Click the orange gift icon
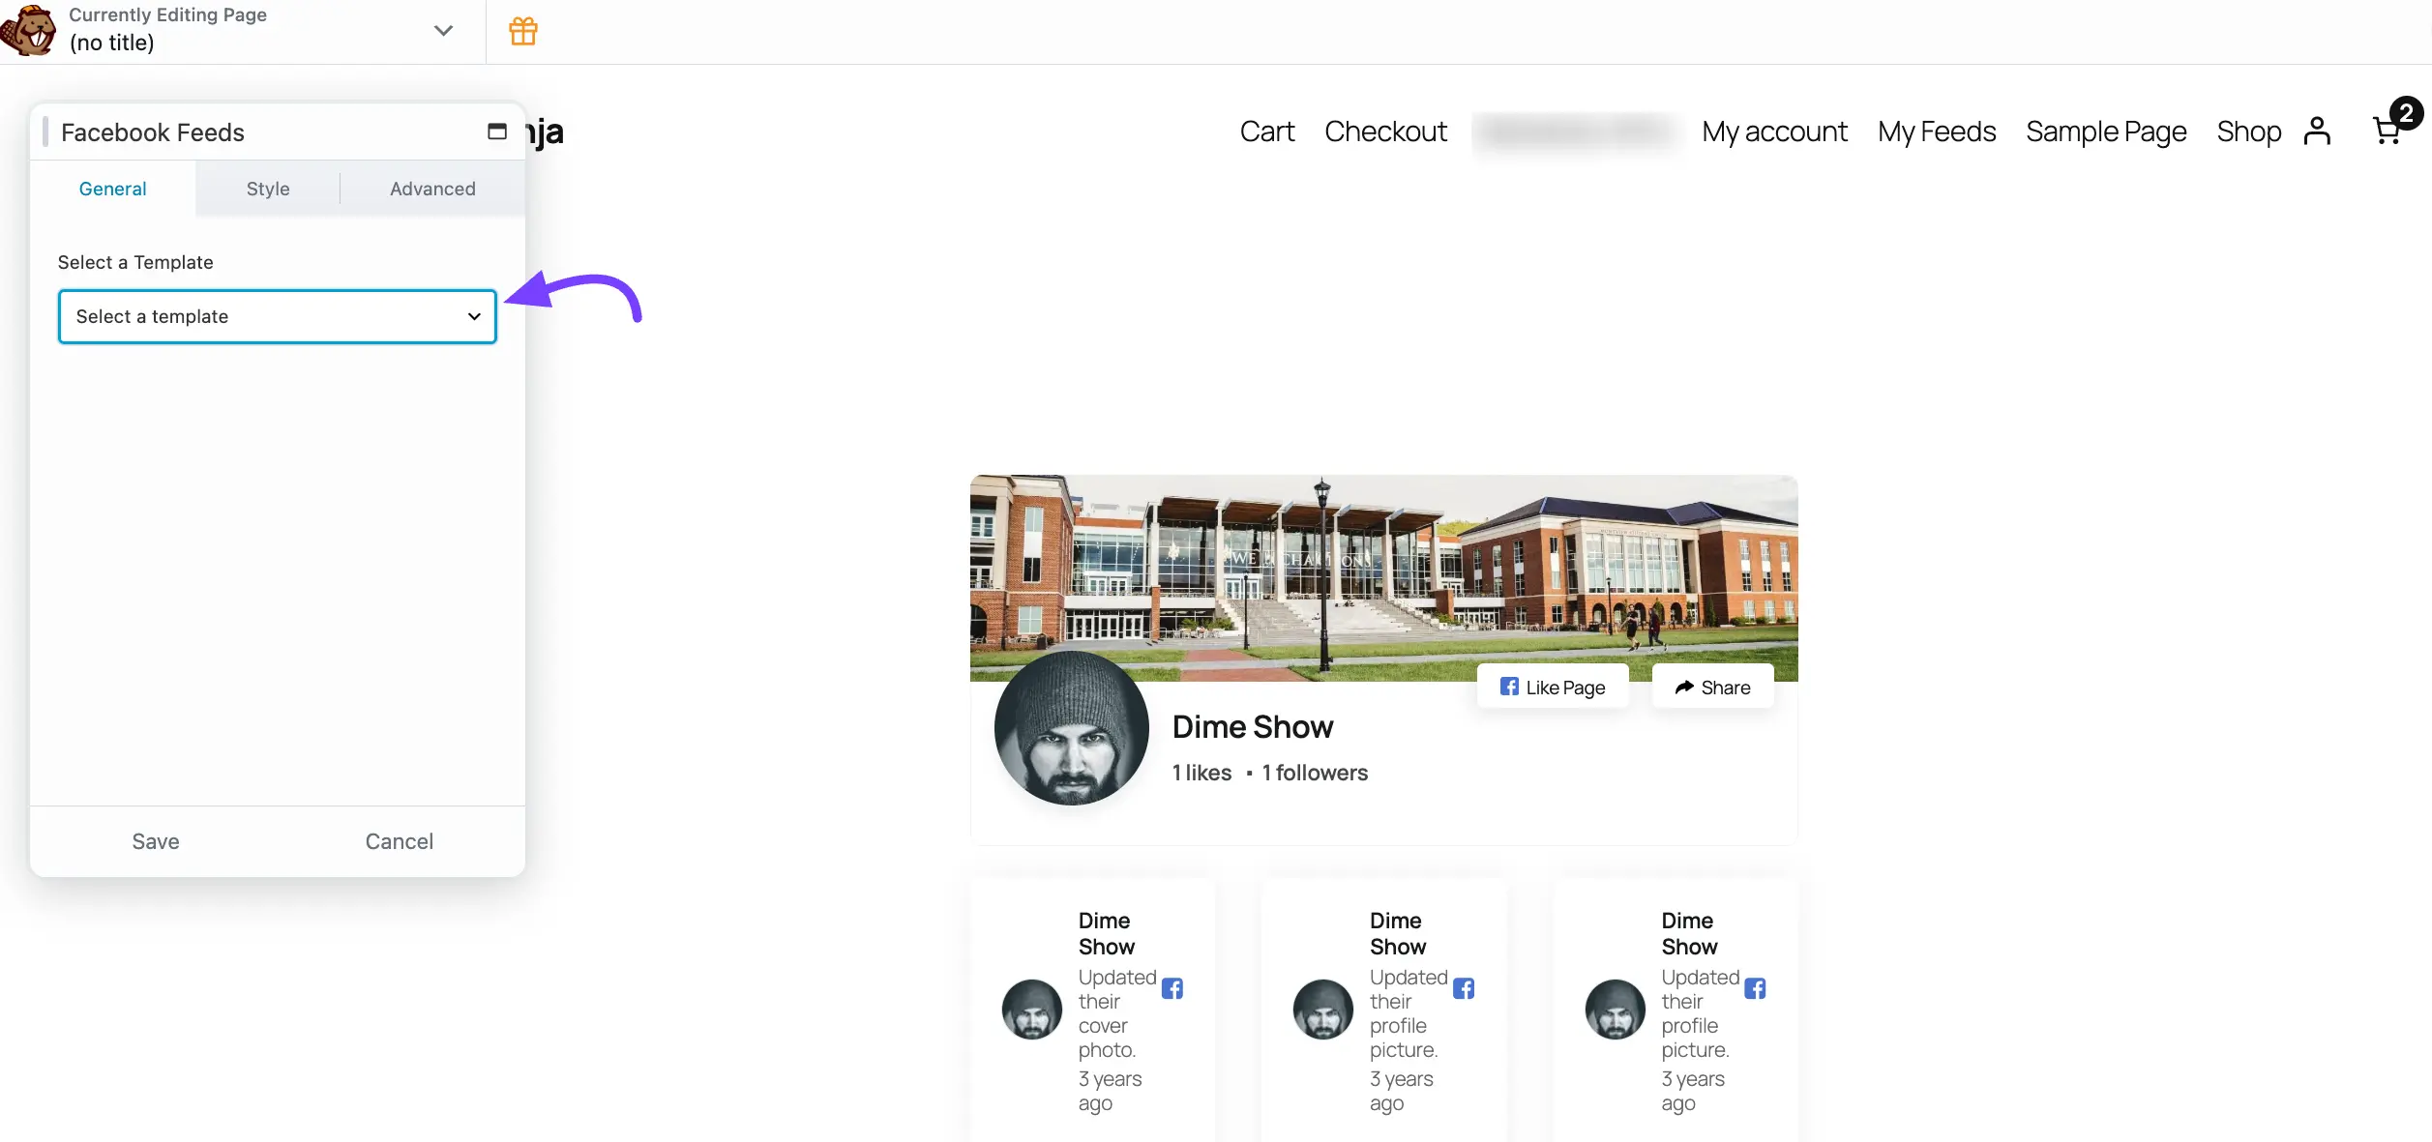The width and height of the screenshot is (2432, 1142). (523, 31)
